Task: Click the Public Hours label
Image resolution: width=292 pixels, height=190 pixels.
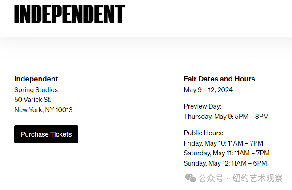Action: 203,133
